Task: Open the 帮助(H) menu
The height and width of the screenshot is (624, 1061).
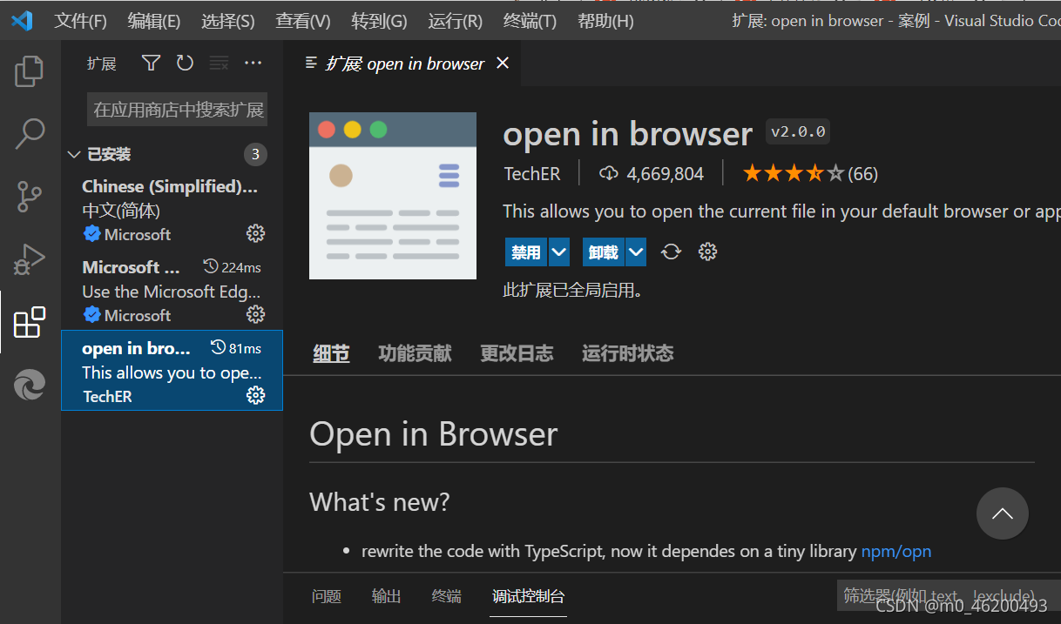Action: tap(605, 20)
